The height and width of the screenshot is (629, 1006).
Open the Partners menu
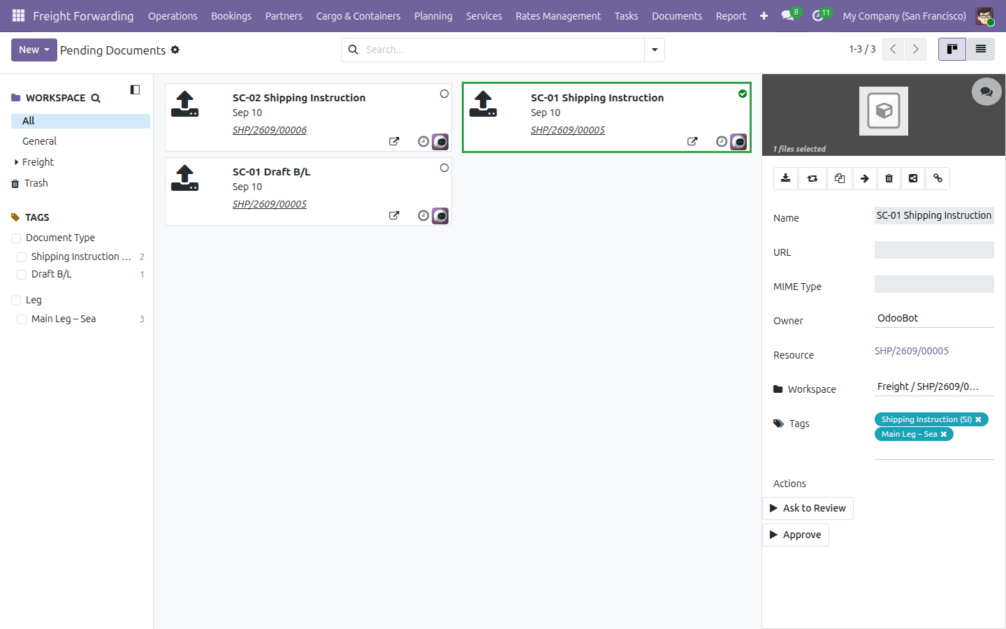(284, 15)
